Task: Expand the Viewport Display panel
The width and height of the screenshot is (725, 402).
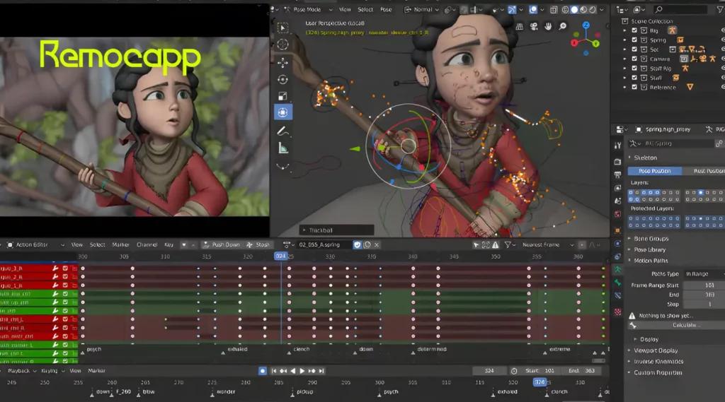Action: click(x=656, y=350)
